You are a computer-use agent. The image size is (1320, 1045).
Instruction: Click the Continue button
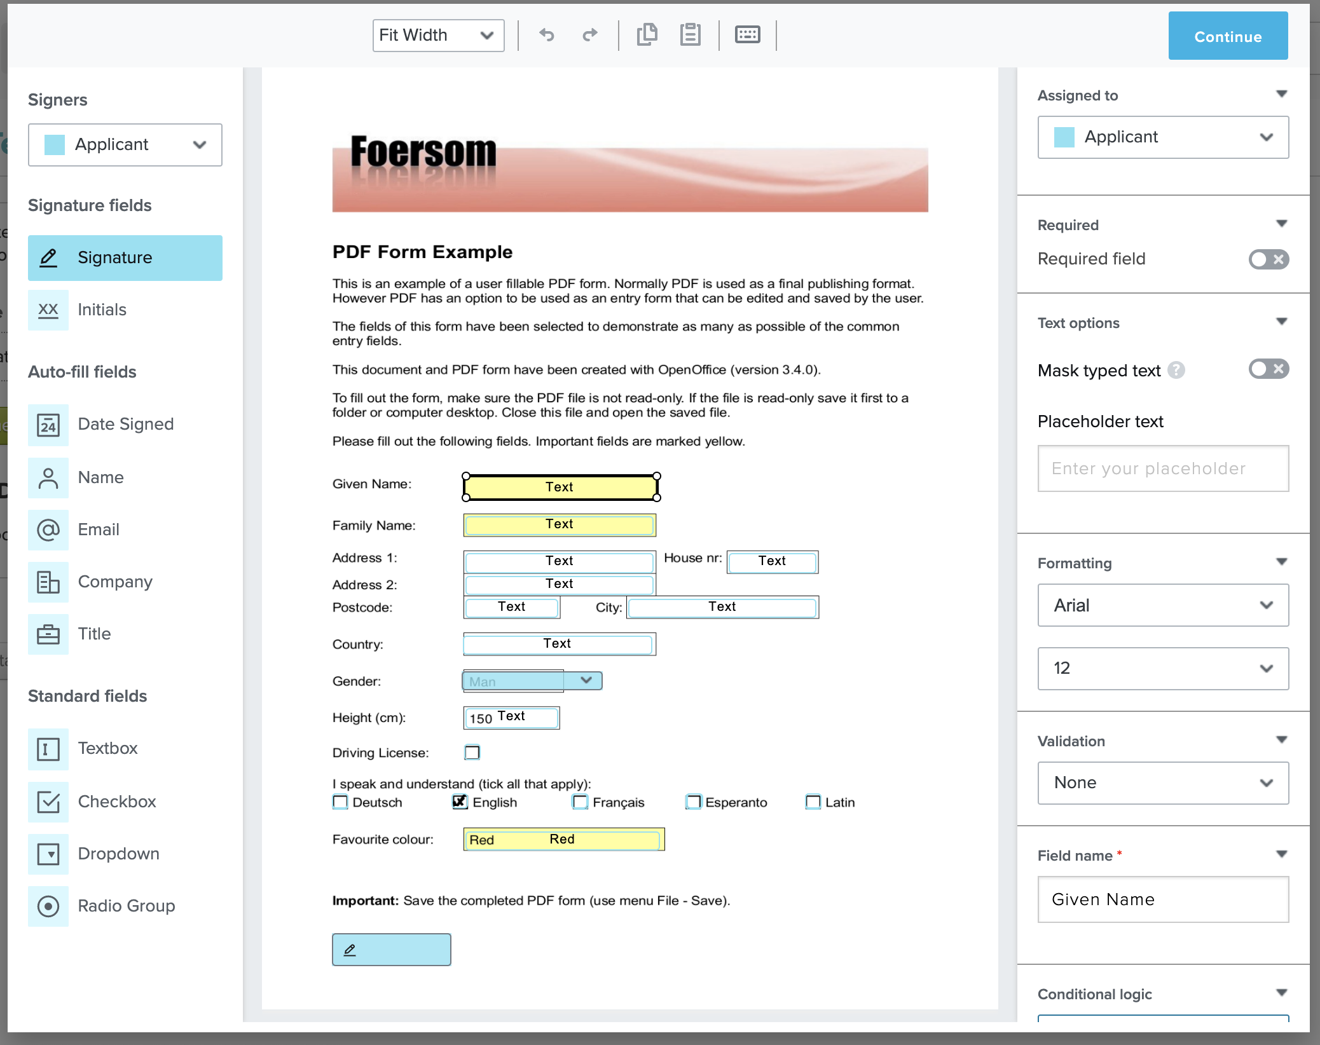[x=1227, y=37]
